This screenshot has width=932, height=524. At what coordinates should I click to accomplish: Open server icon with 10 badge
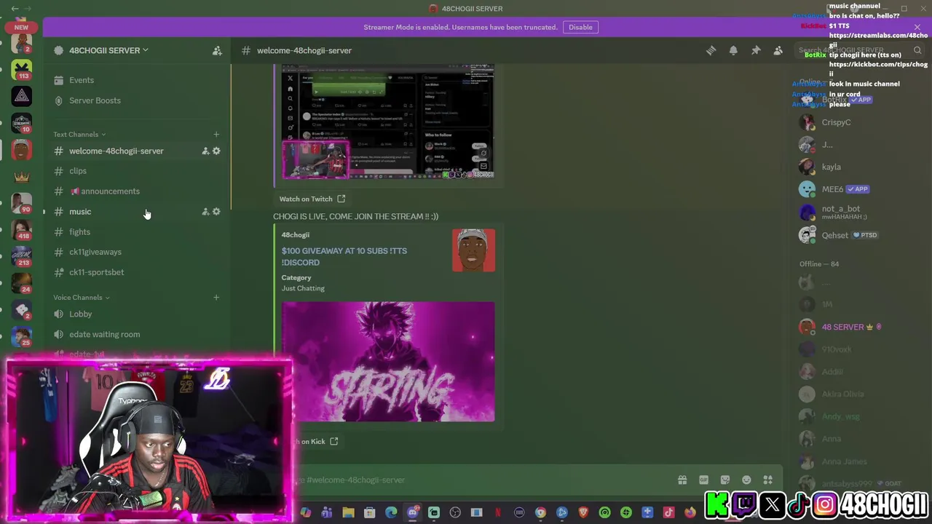[22, 123]
